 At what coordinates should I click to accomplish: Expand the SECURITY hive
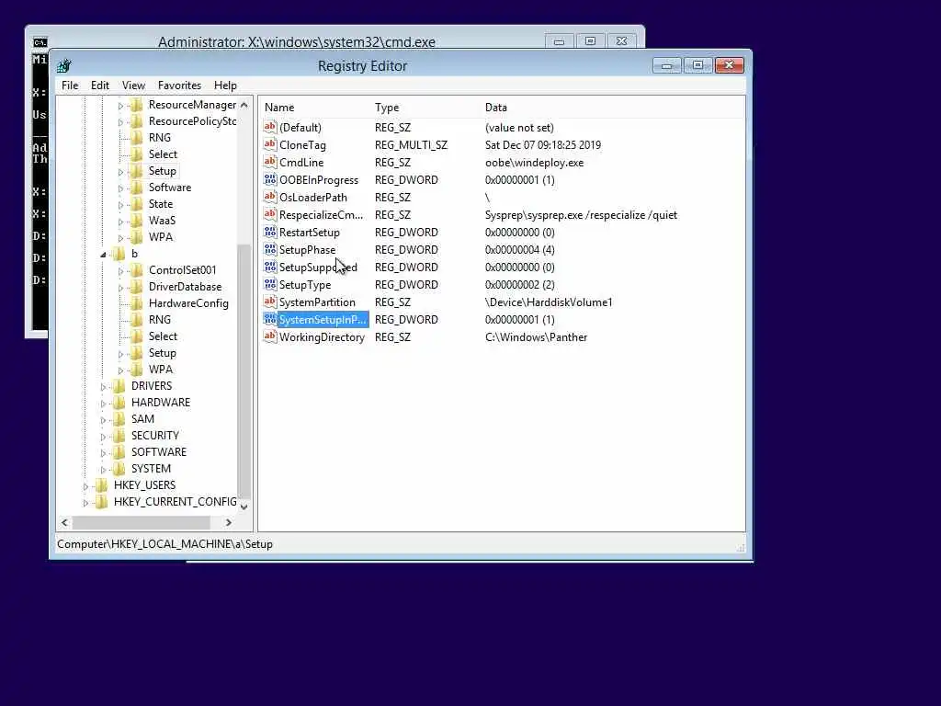[103, 437]
